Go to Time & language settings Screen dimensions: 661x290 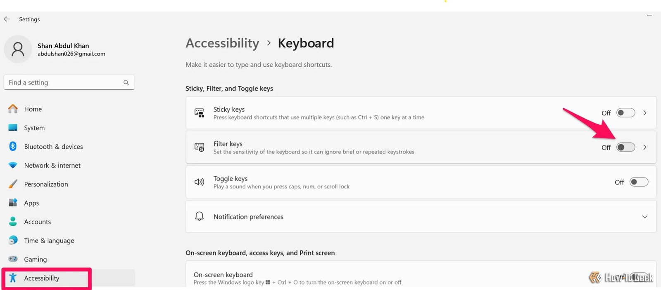49,241
